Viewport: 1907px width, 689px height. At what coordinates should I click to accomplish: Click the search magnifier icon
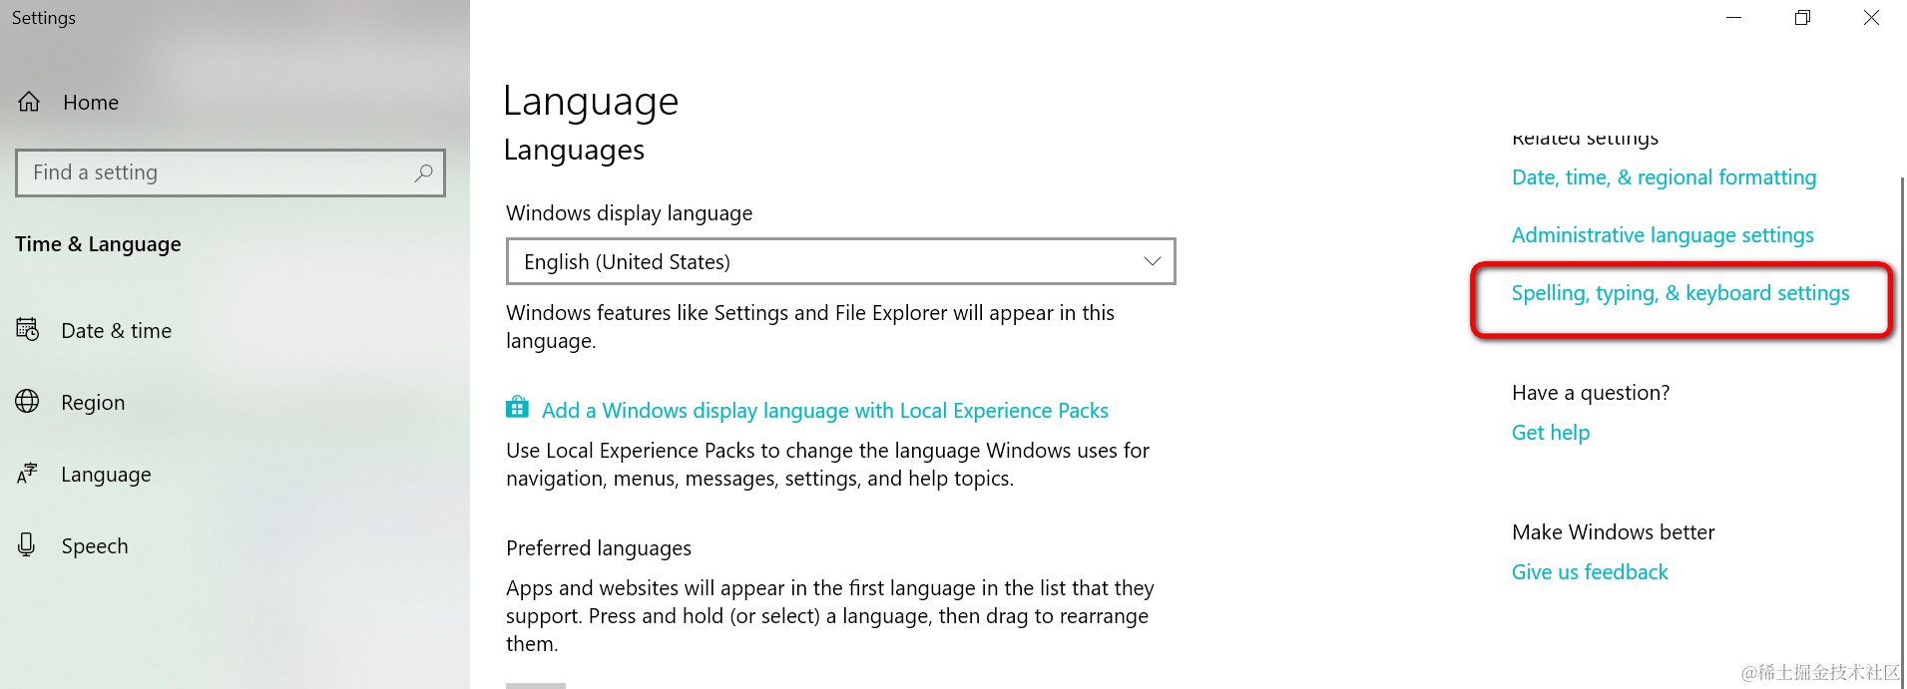[424, 172]
